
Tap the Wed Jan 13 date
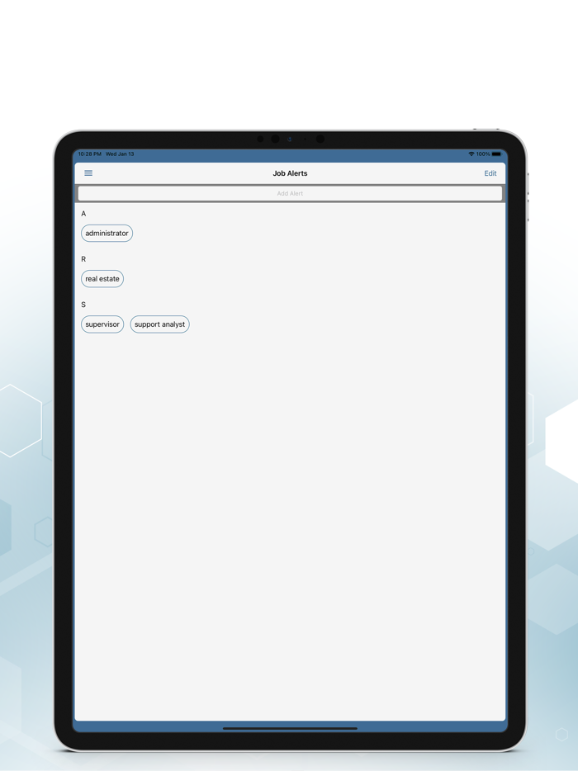tap(120, 154)
